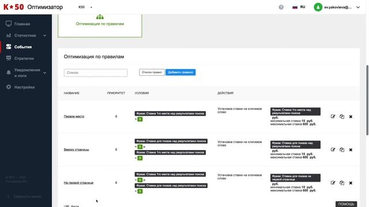Image resolution: width=369 pixels, height=207 pixels.
Task: Open Настройки in sidebar
Action: (24, 87)
